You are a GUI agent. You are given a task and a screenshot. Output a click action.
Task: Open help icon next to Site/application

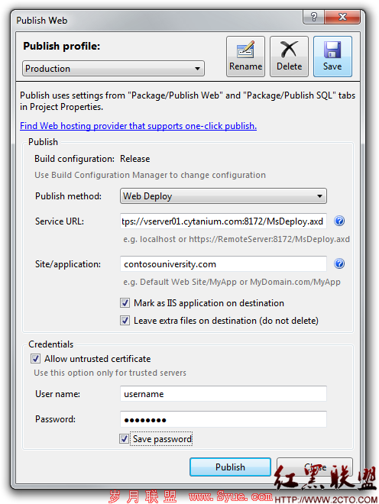[339, 263]
